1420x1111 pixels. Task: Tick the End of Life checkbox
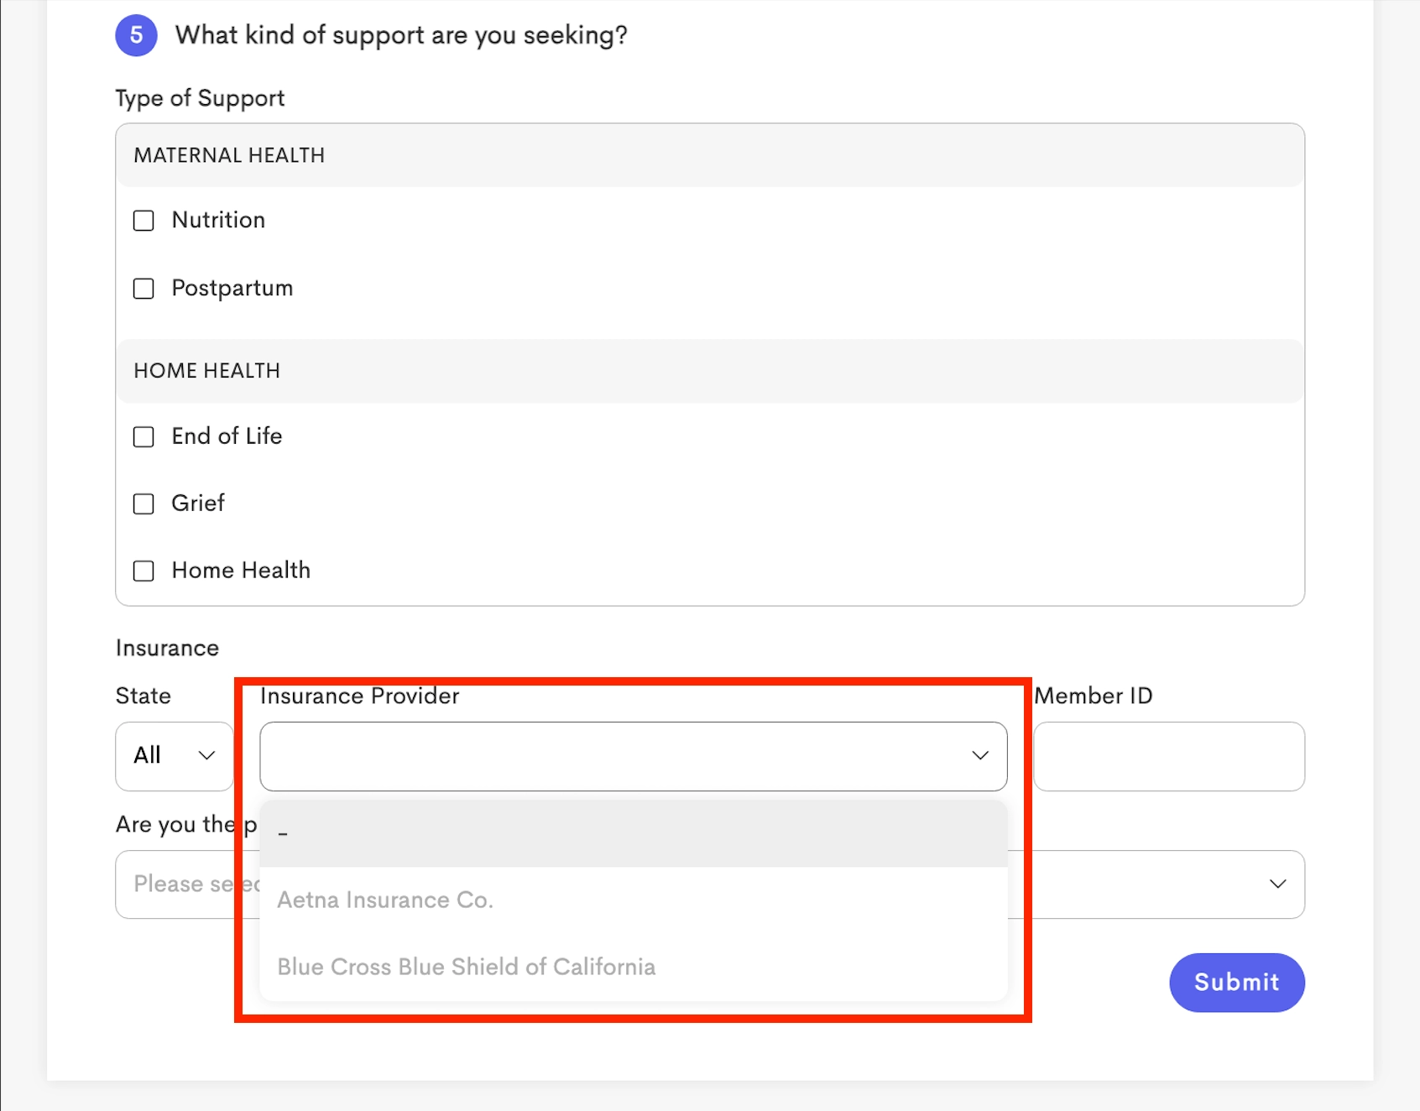tap(144, 437)
